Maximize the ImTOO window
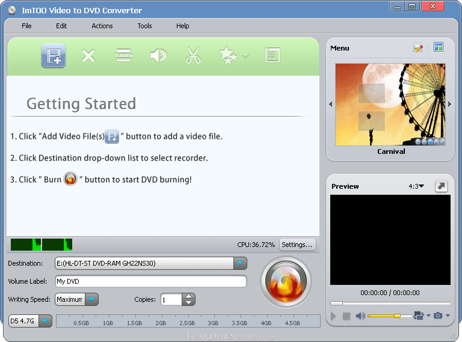 (x=412, y=7)
